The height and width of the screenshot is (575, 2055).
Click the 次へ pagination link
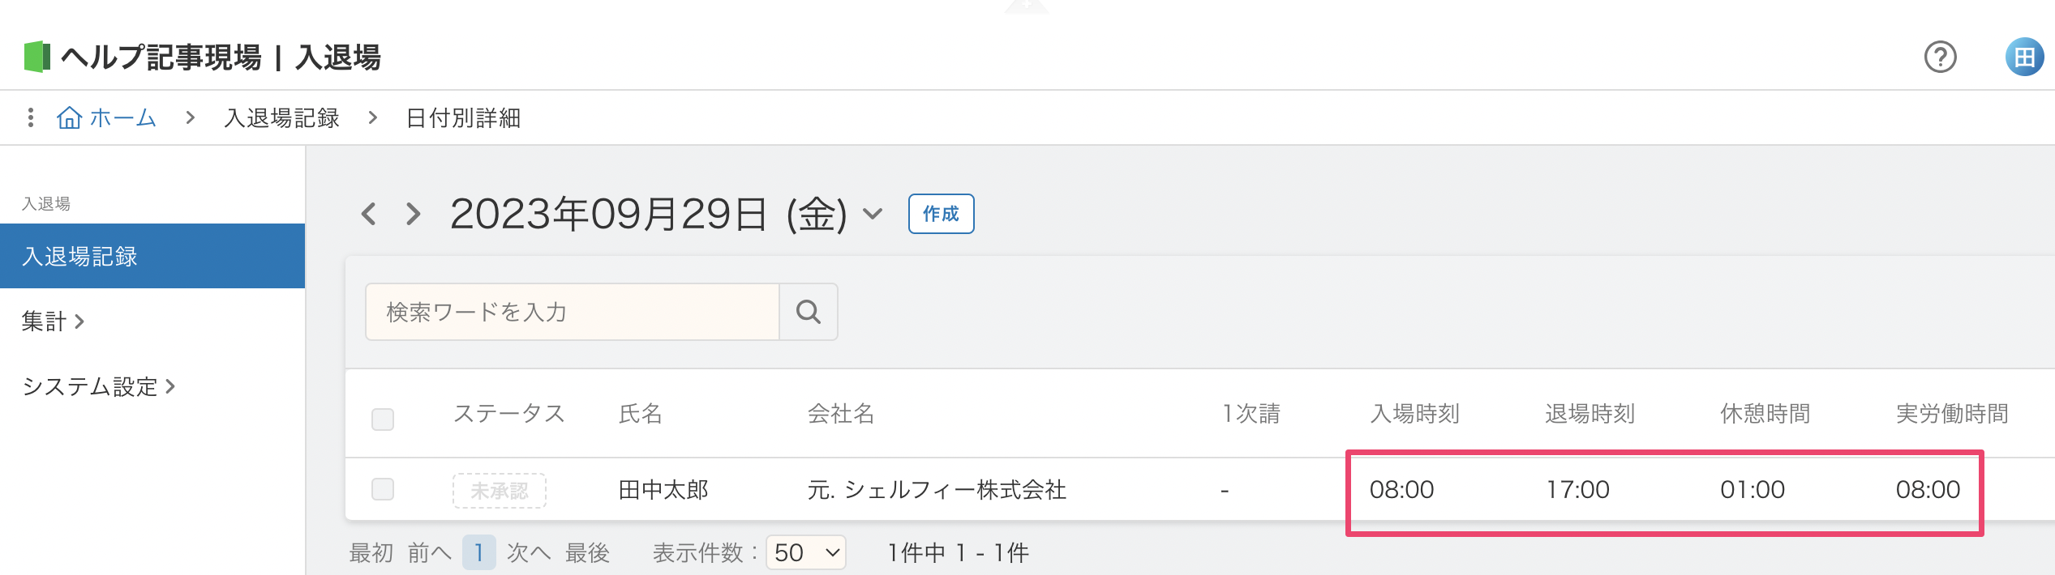[529, 552]
